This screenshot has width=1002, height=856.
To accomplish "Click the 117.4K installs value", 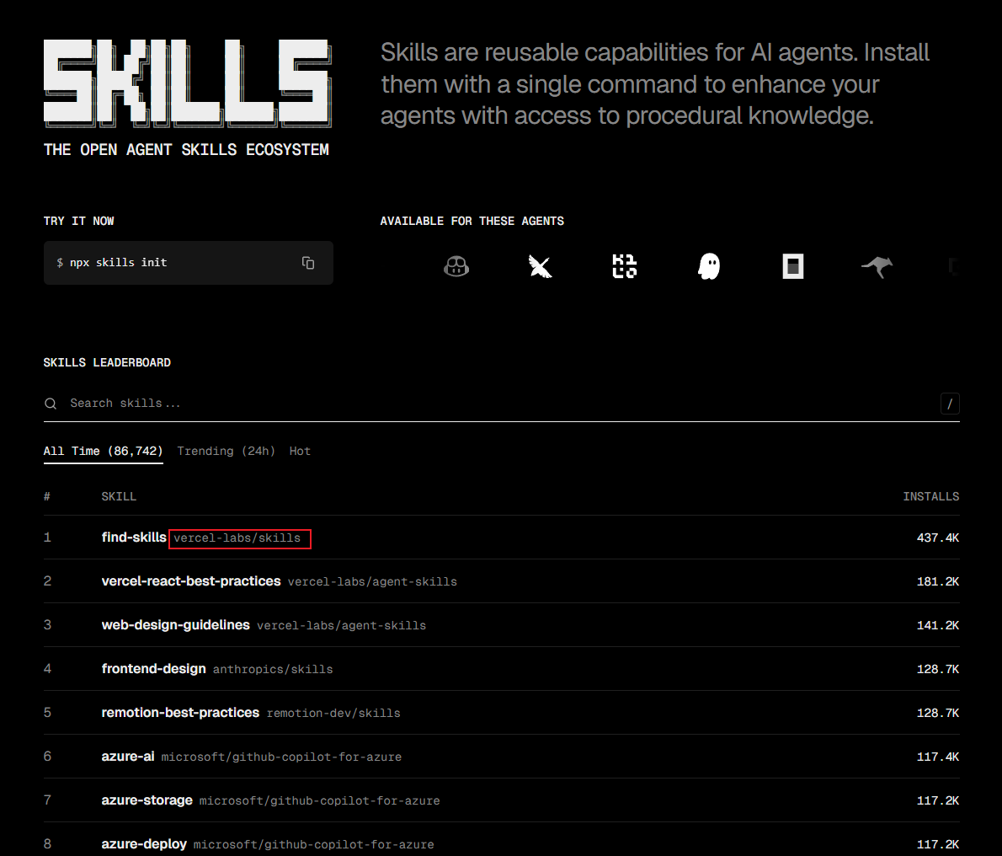I will 937,757.
